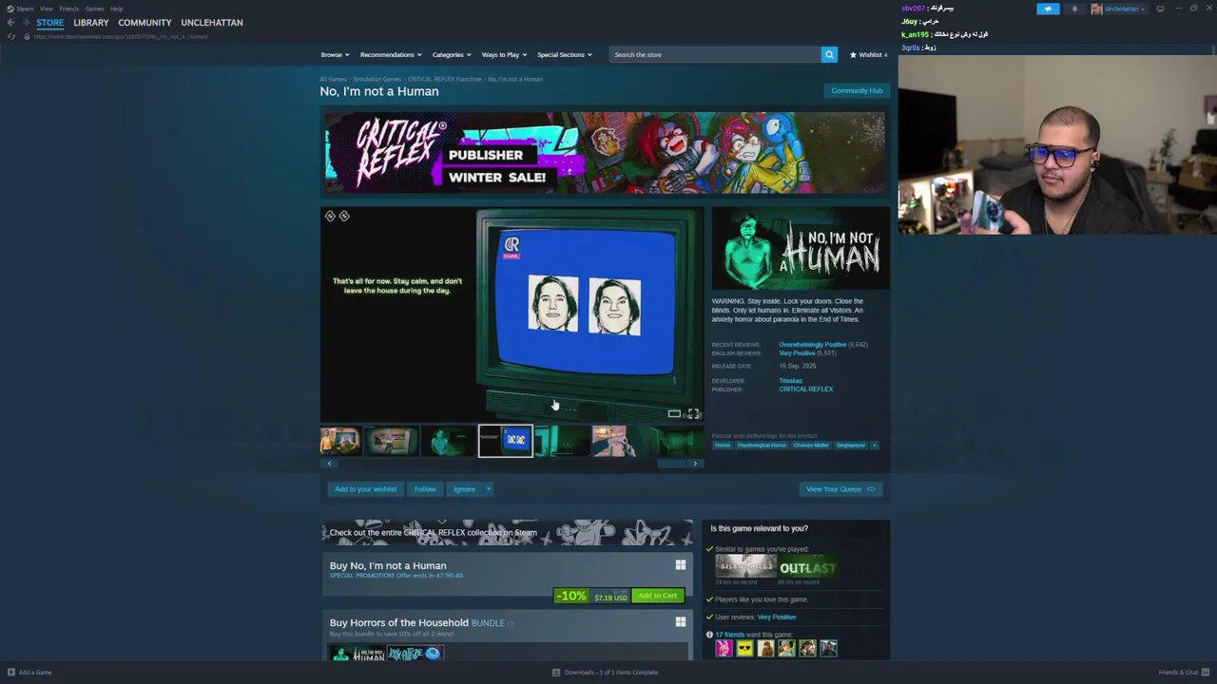Open the Ignore options dropdown arrow
The width and height of the screenshot is (1217, 684).
pos(488,489)
